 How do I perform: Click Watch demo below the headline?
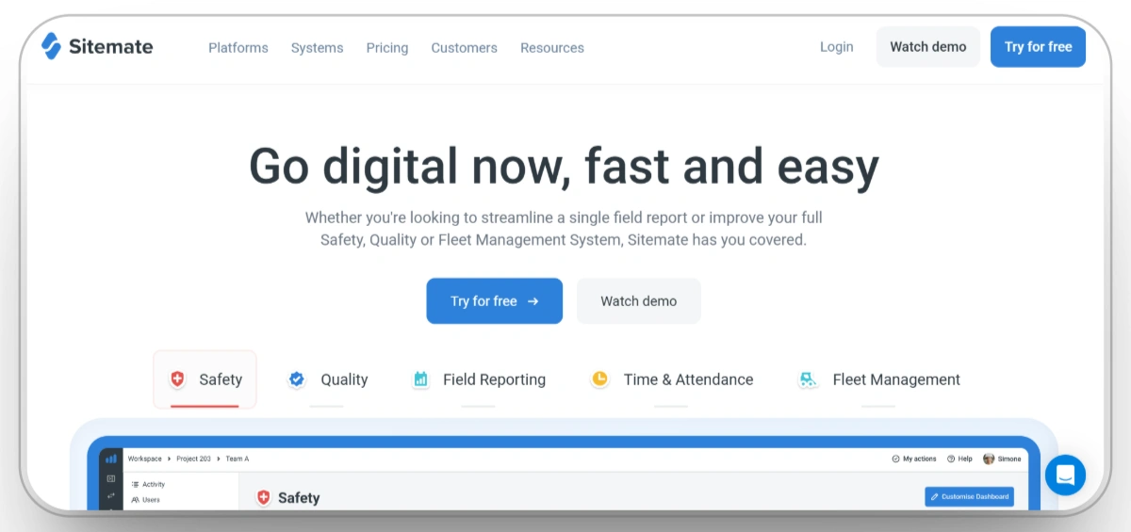[639, 301]
